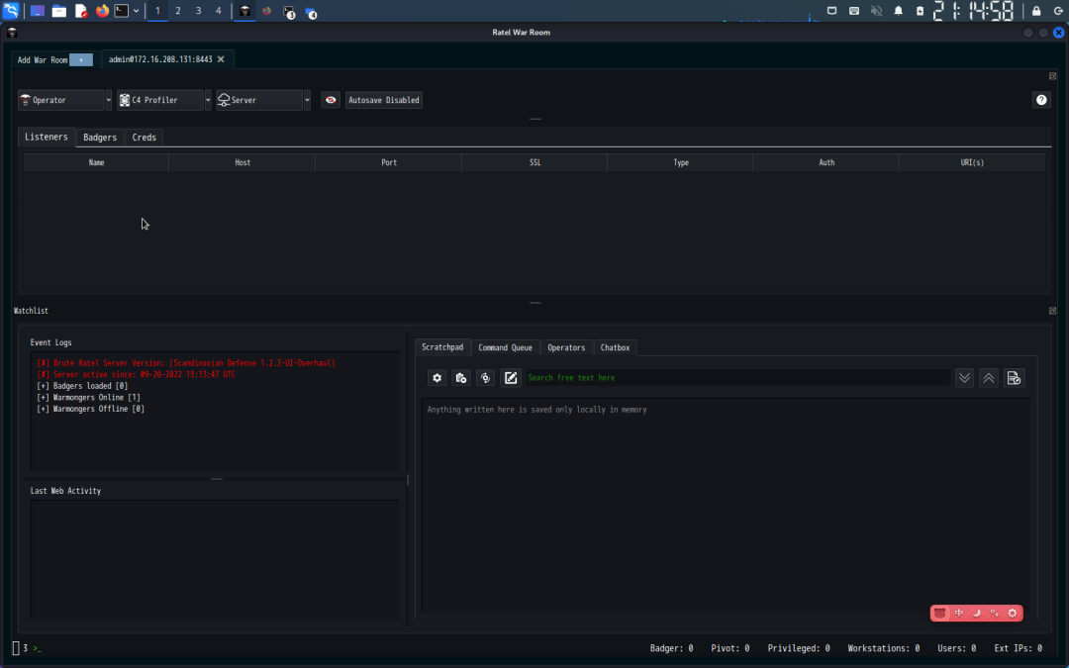The image size is (1069, 668).
Task: Select the Scratchpad tab
Action: [442, 347]
